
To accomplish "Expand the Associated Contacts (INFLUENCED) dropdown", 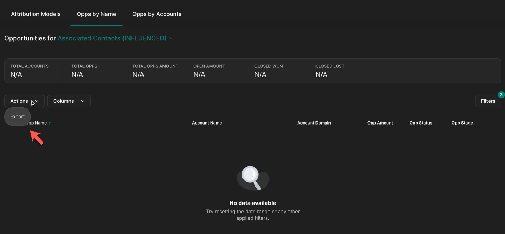I will pos(115,38).
